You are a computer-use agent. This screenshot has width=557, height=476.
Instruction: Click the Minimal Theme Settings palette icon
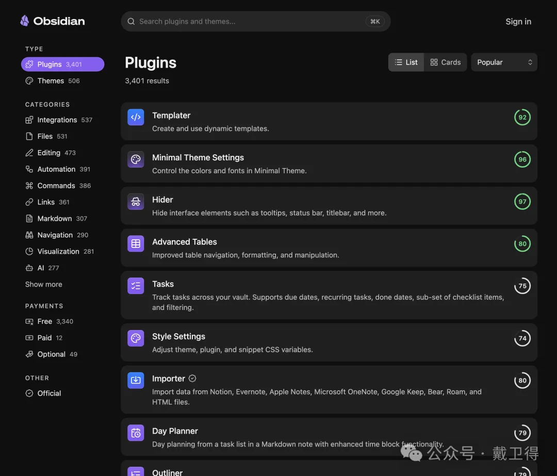click(136, 159)
